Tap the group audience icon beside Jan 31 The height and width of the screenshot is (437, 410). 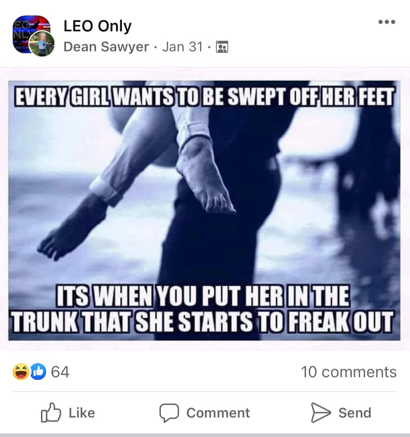(222, 47)
